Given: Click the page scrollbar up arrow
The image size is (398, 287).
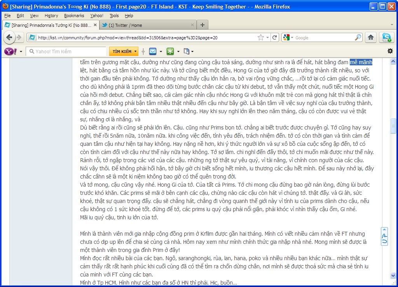Looking at the screenshot, I should click(x=393, y=61).
